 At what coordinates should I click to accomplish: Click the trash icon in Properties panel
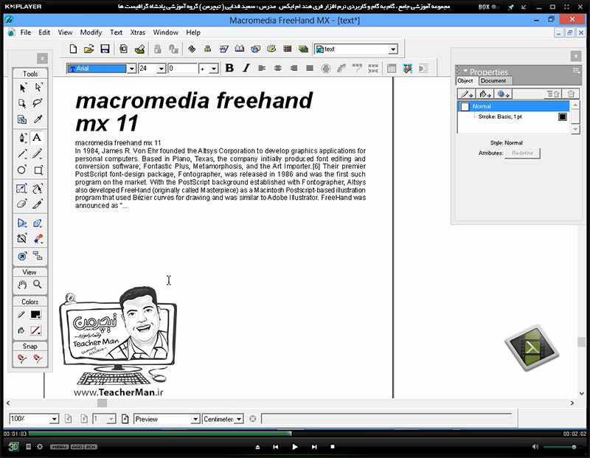click(x=571, y=94)
